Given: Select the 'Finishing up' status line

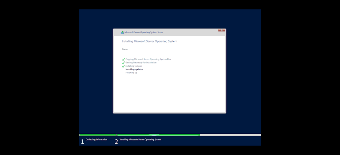Looking at the screenshot, I should (x=131, y=73).
